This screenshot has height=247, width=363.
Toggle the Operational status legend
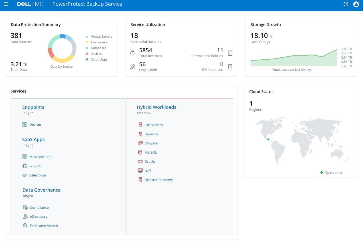[x=332, y=172]
